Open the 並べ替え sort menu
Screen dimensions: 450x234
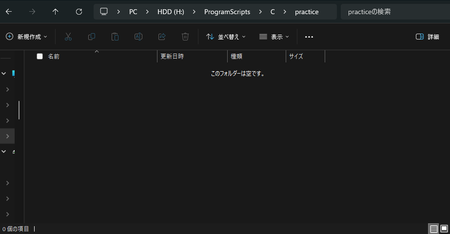pos(226,37)
